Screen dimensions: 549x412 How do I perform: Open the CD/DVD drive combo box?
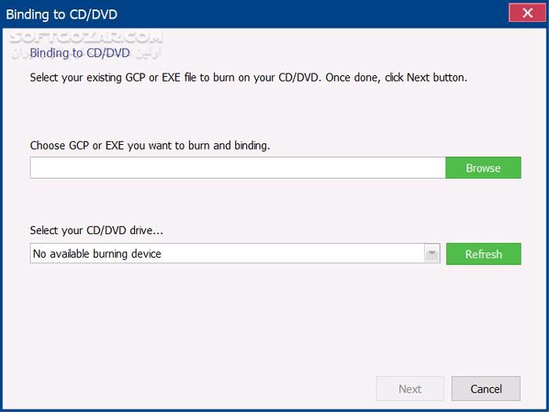pyautogui.click(x=227, y=254)
